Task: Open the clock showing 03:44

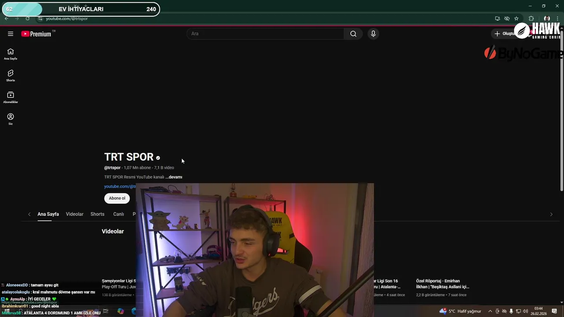Action: [538, 311]
